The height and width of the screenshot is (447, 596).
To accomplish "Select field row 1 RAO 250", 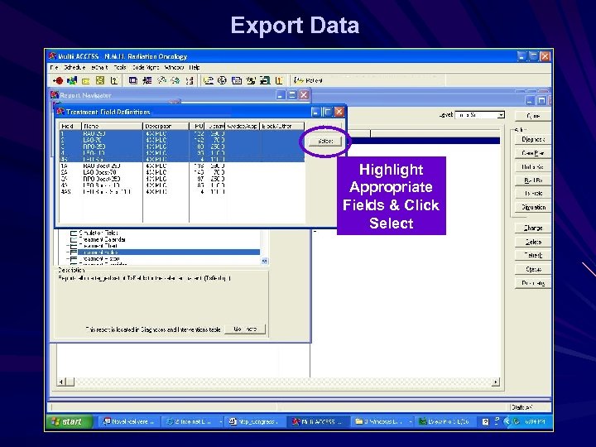I will (x=181, y=134).
